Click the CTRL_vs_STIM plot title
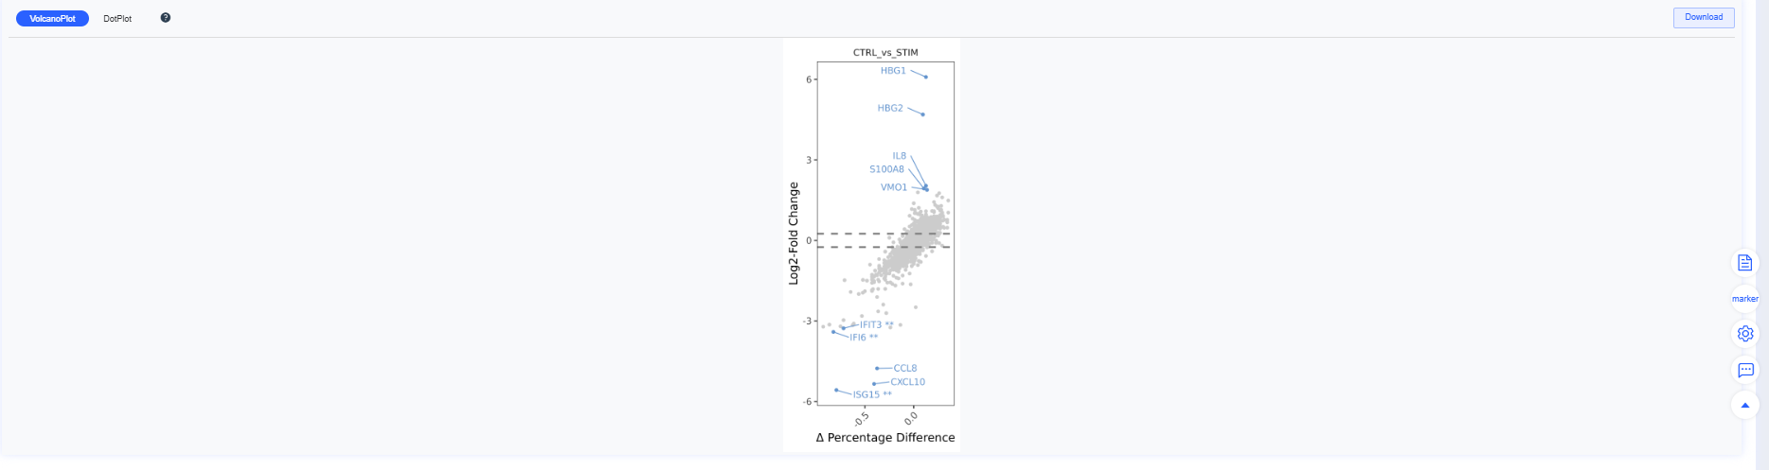 (884, 53)
